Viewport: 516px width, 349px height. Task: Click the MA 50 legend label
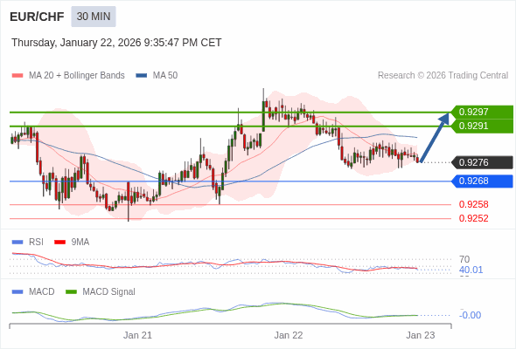click(x=165, y=76)
